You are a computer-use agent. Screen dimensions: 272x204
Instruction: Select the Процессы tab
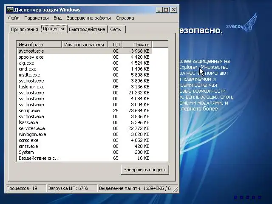pyautogui.click(x=54, y=28)
